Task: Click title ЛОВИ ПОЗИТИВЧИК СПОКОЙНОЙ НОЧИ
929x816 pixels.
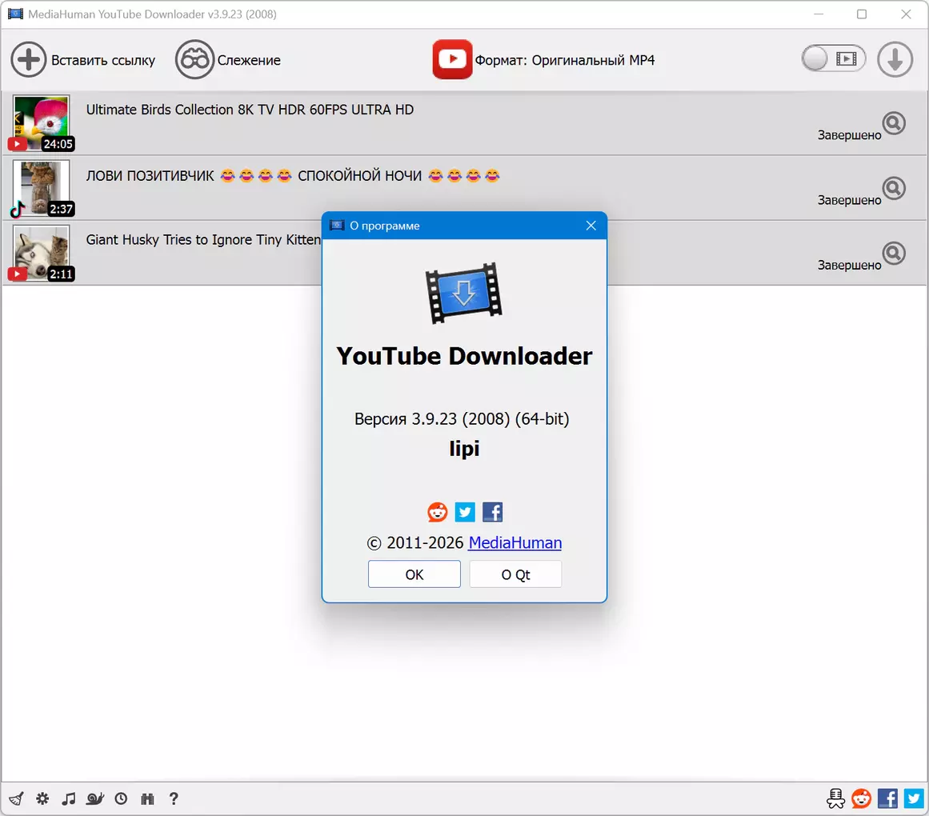Action: click(293, 176)
